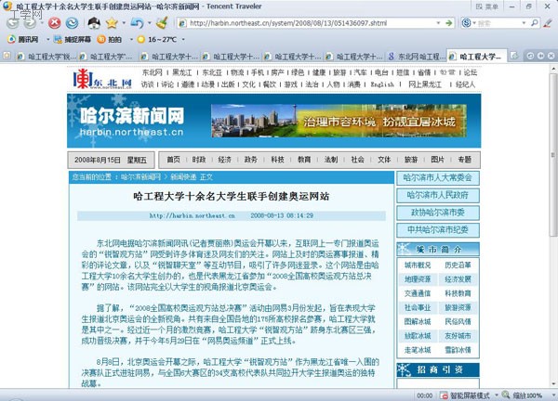Click the 历史沿革 link in 城市简介
Screen dimensions: 558x401
[458, 265]
